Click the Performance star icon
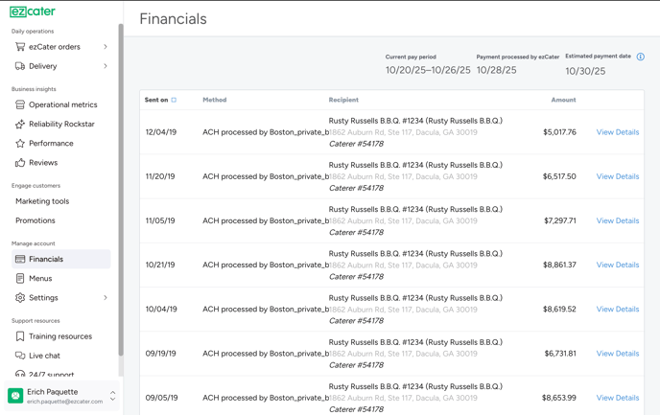 20,143
